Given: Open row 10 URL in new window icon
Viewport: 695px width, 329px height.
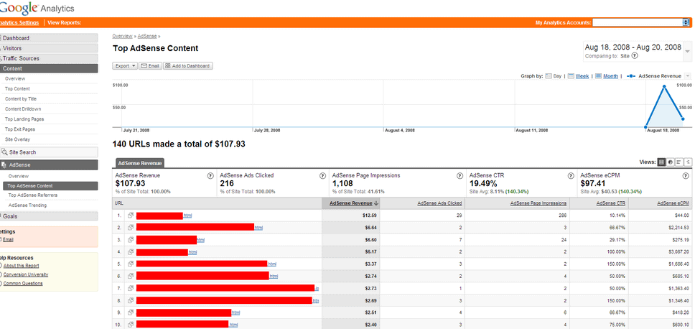Looking at the screenshot, I should 131,324.
